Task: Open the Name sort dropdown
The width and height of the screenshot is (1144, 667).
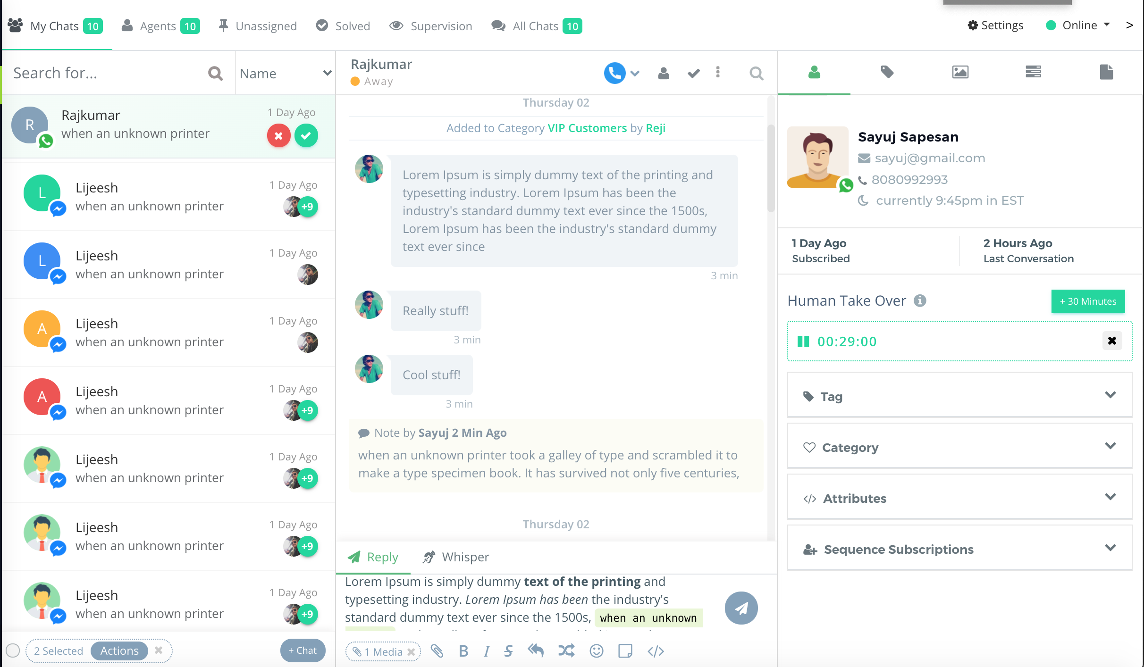Action: click(286, 73)
